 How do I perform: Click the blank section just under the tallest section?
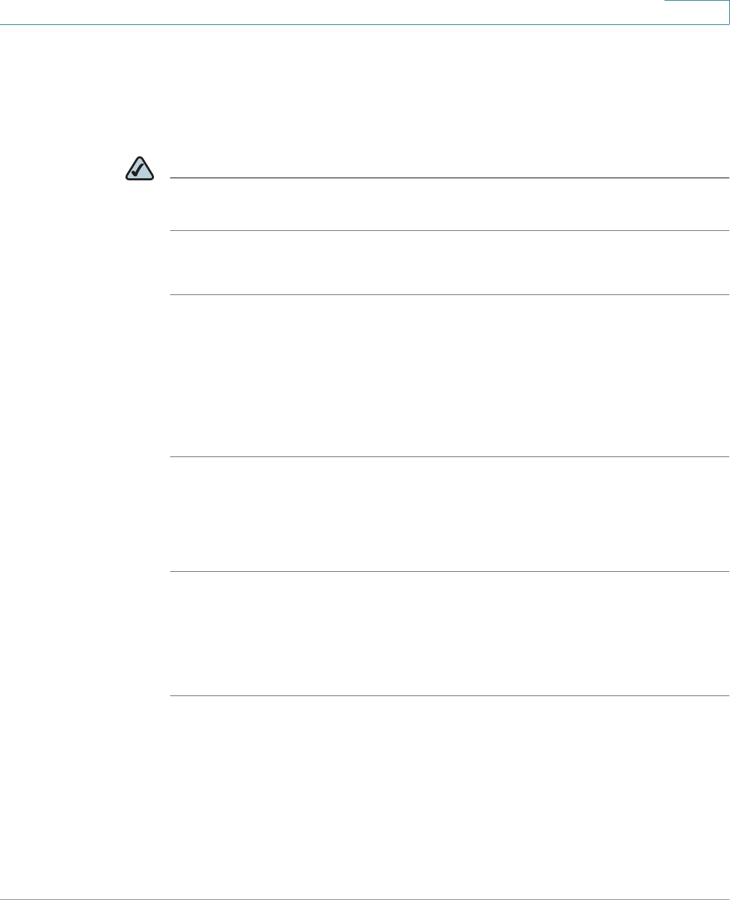(x=448, y=514)
